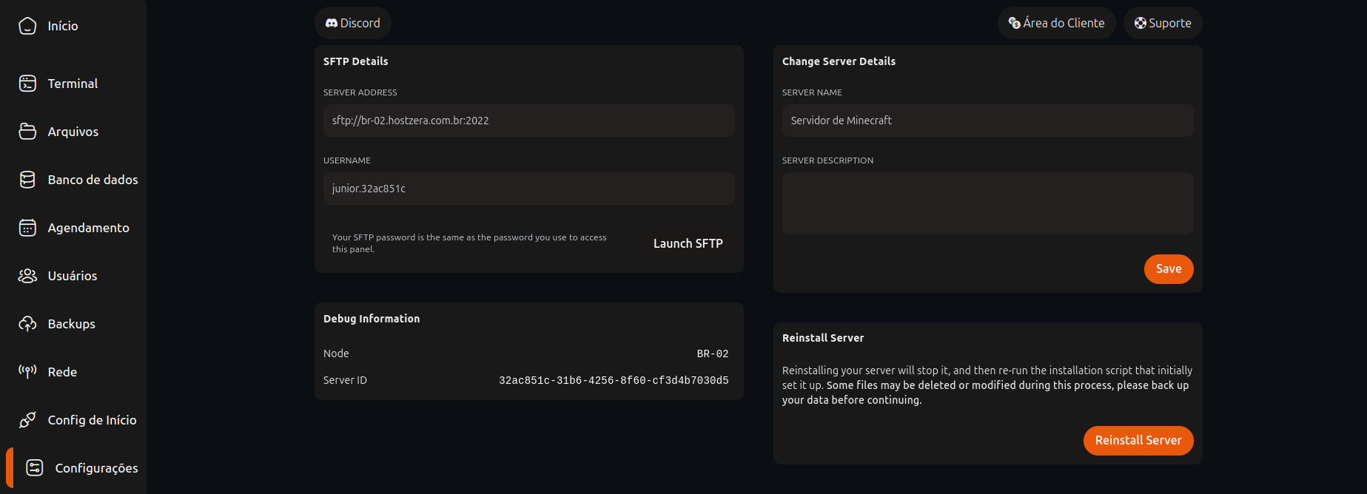Viewport: 1367px width, 494px height.
Task: Open the Terminal icon in sidebar
Action: click(27, 84)
